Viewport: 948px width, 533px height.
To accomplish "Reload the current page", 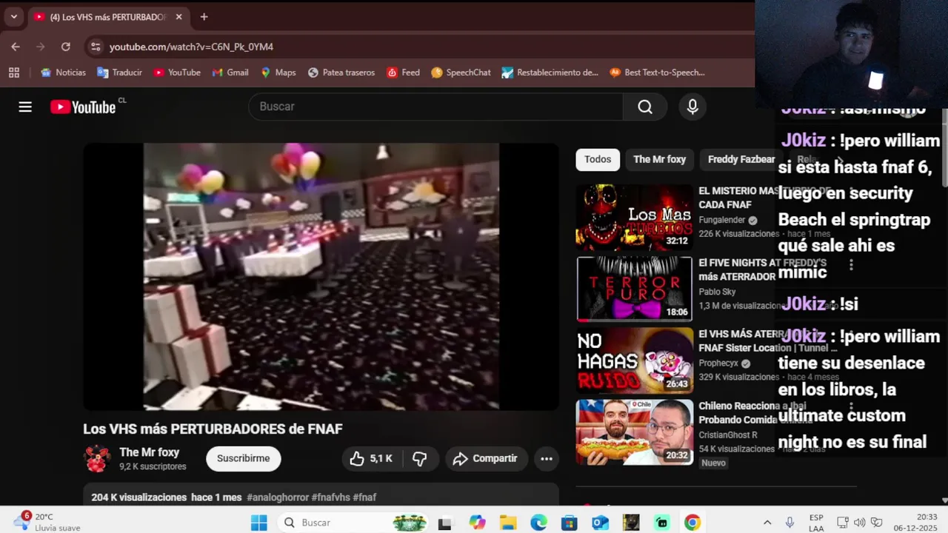I will (66, 47).
